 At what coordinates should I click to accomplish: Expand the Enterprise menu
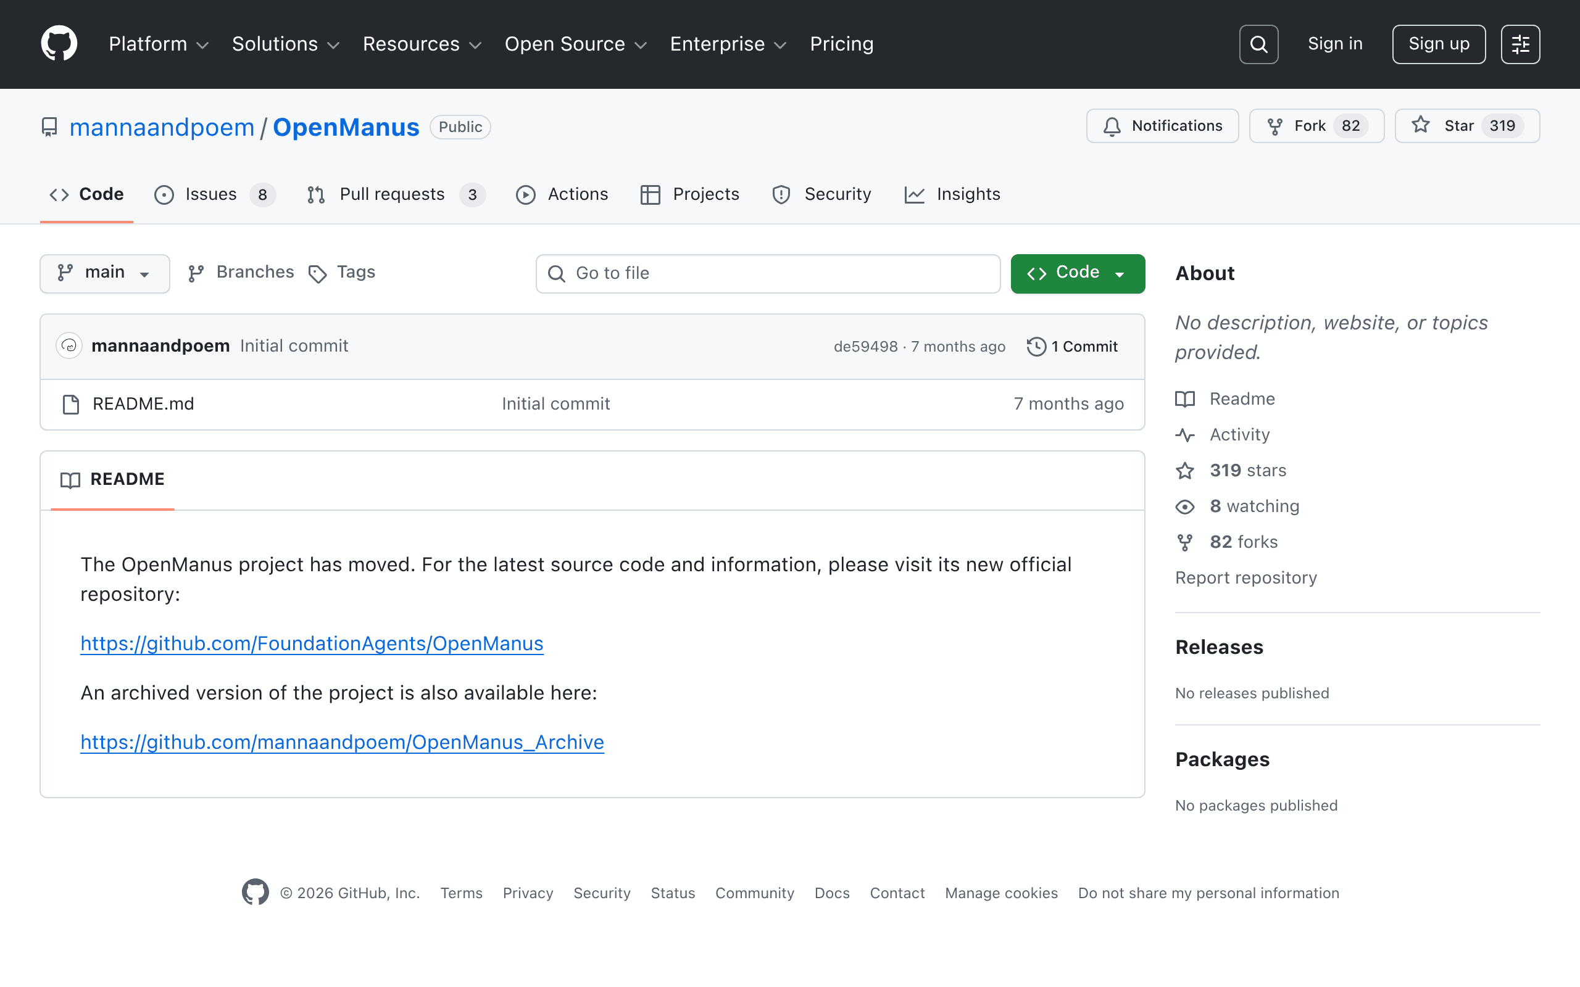point(729,44)
